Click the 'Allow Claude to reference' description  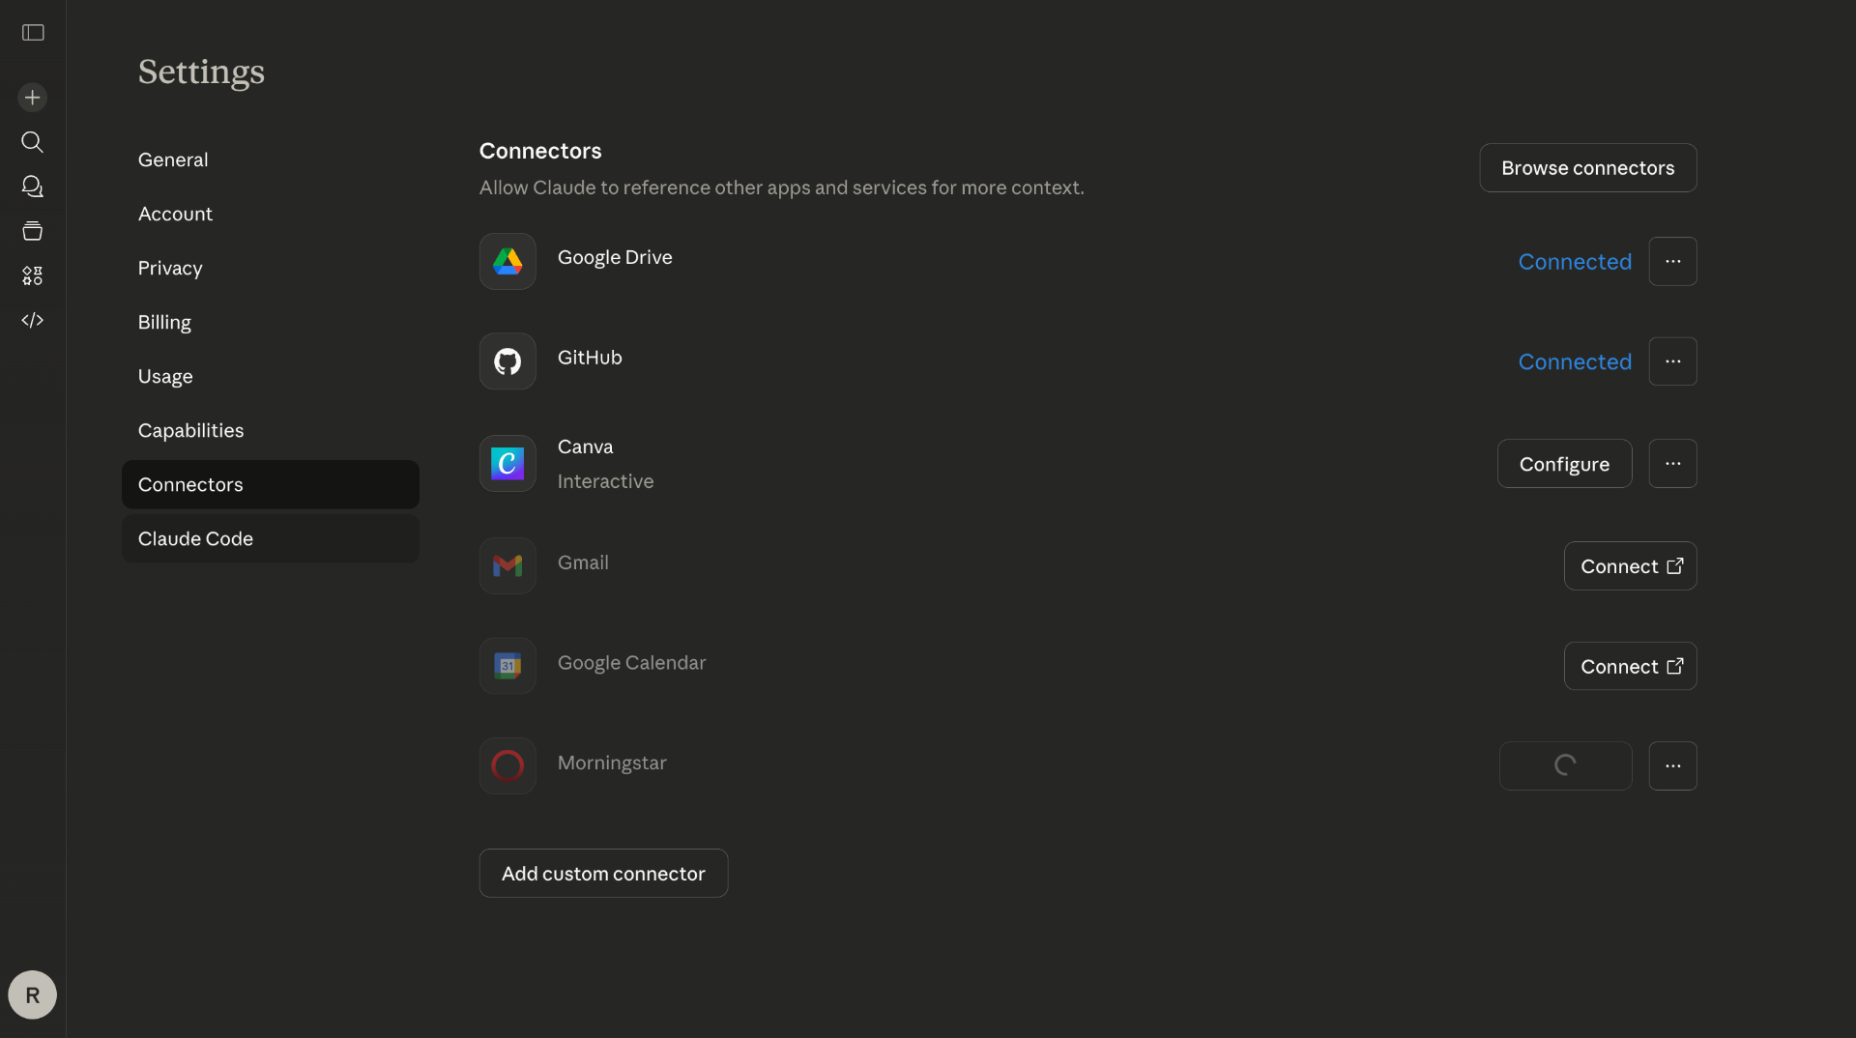tap(781, 187)
